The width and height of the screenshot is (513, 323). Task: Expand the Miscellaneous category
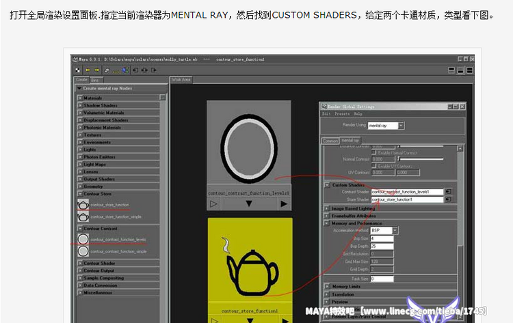click(80, 293)
